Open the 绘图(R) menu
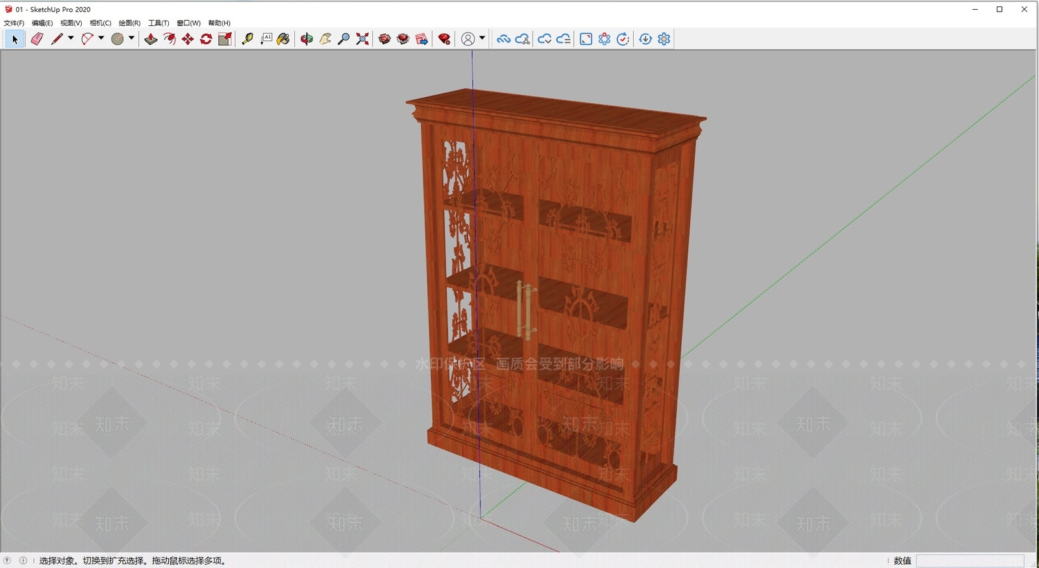The height and width of the screenshot is (568, 1039). pos(129,23)
